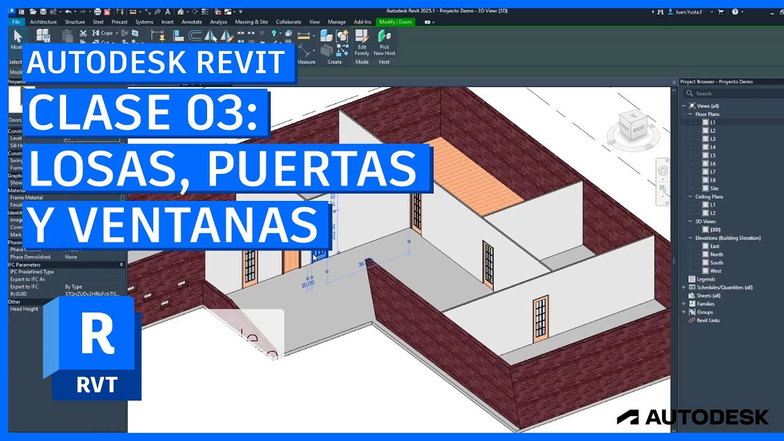Click the Create Group icon in Create panel
This screenshot has height=441, width=784.
tap(342, 35)
